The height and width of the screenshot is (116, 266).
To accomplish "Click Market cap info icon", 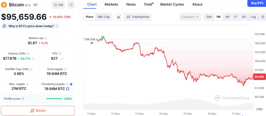I will click(46, 38).
